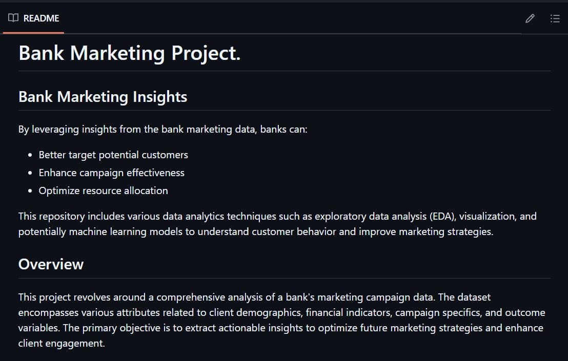Click the bullet Better target potential customers

click(113, 155)
